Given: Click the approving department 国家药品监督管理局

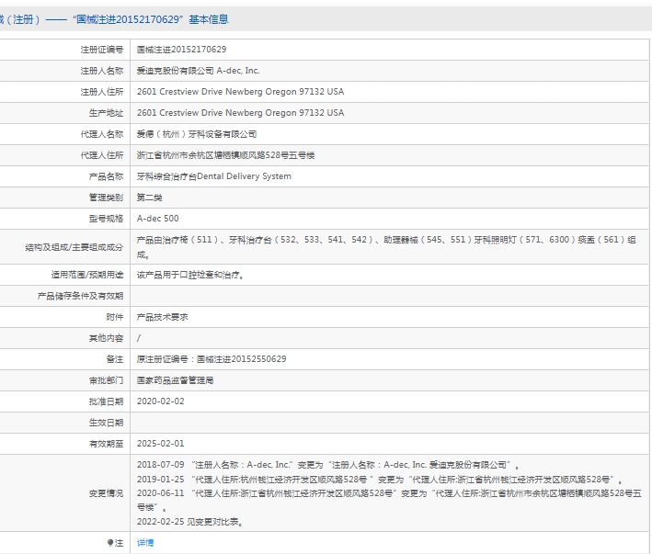Looking at the screenshot, I should click(x=175, y=380).
